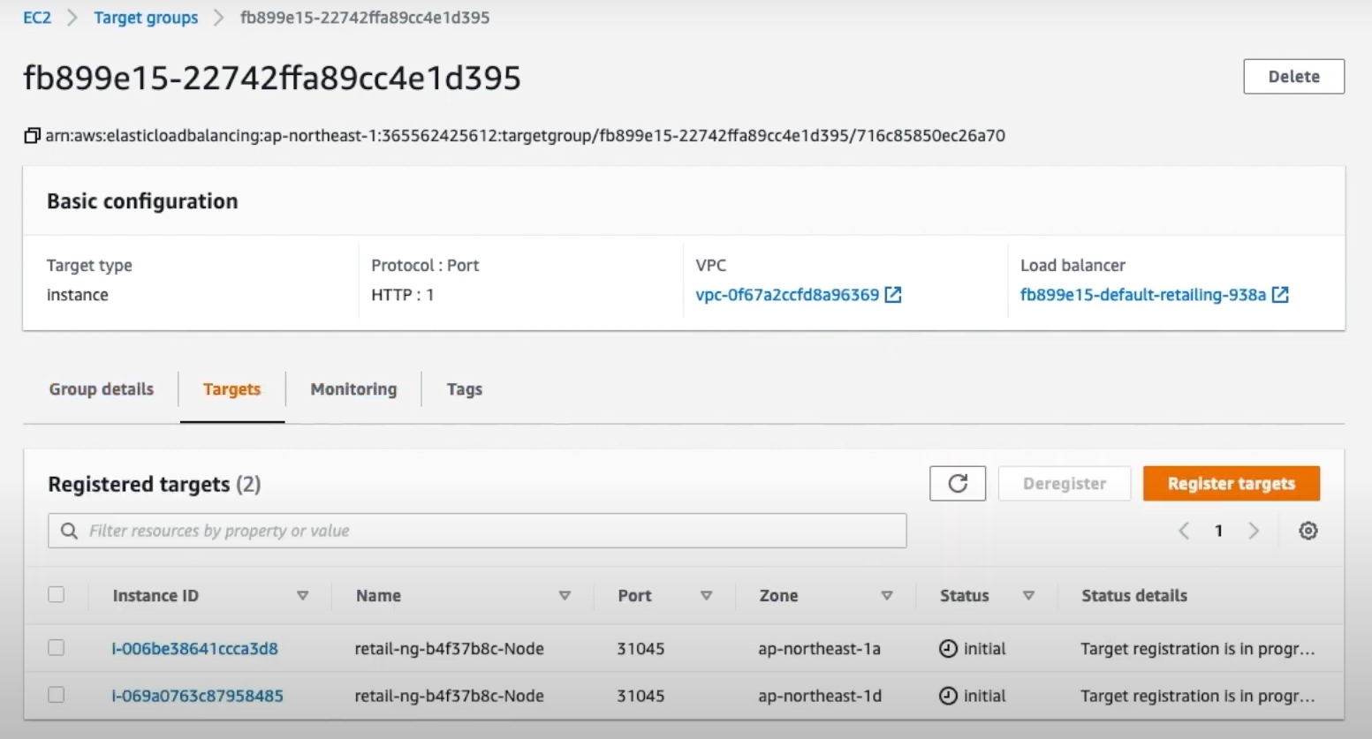Image resolution: width=1372 pixels, height=739 pixels.
Task: Sort by Name column arrow
Action: pyautogui.click(x=565, y=596)
